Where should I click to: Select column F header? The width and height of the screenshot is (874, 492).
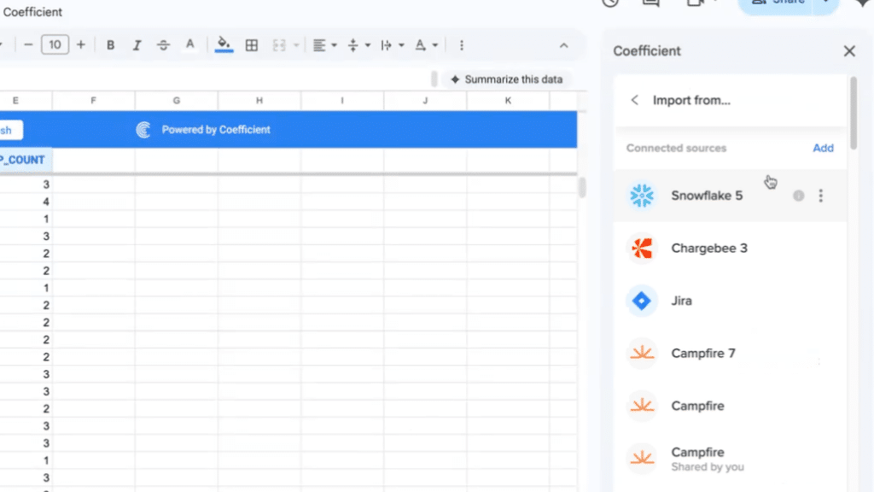[93, 101]
